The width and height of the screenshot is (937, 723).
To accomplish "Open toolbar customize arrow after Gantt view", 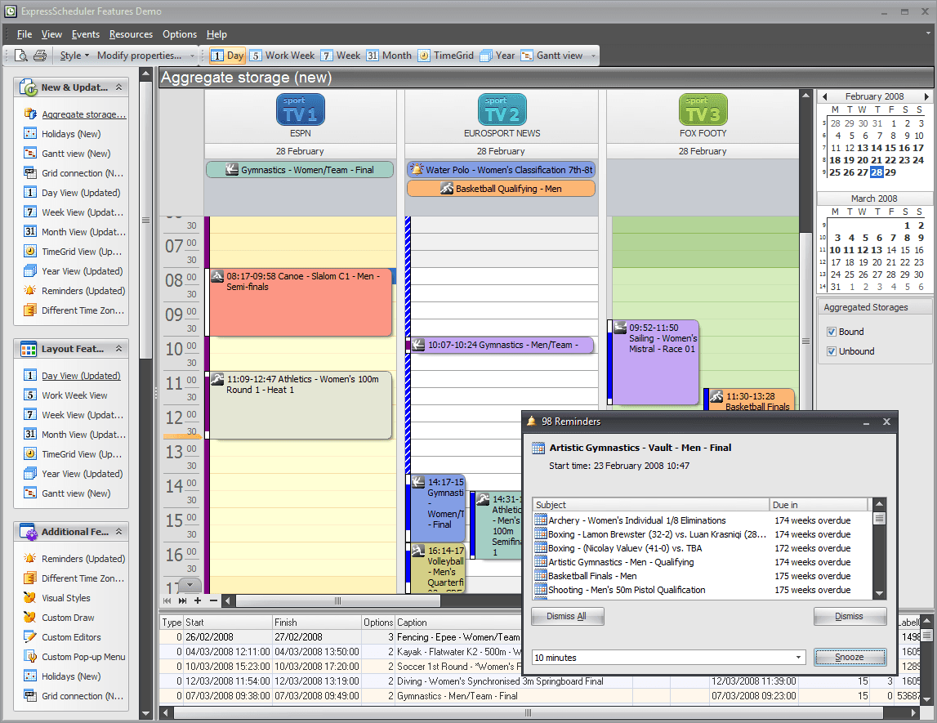I will pyautogui.click(x=593, y=56).
